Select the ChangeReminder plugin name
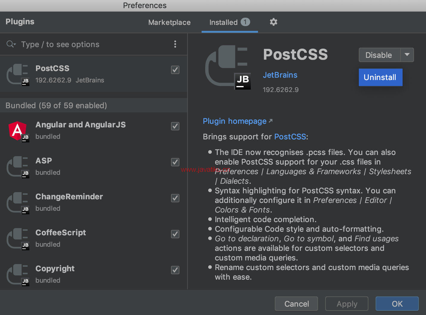This screenshot has height=315, width=426. [69, 197]
